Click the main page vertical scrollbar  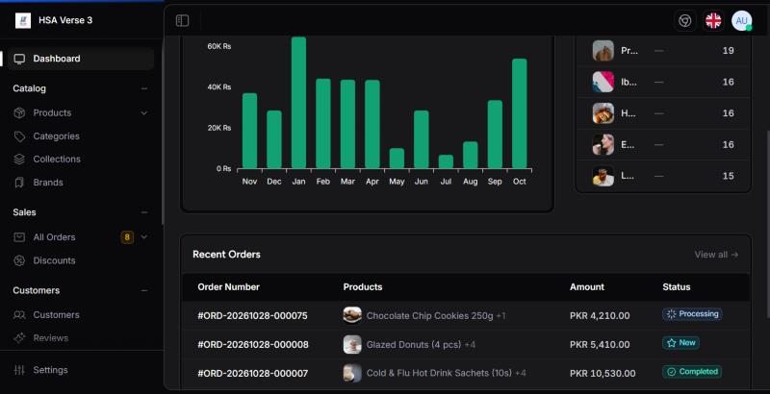(x=766, y=226)
